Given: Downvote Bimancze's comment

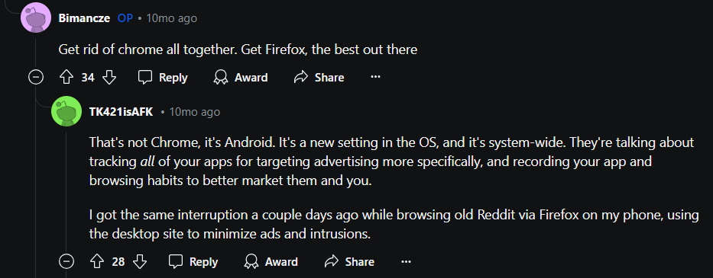Looking at the screenshot, I should 109,78.
